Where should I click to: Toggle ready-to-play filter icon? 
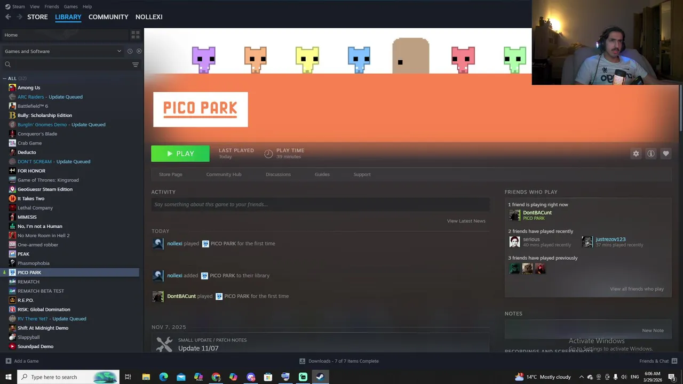point(139,51)
